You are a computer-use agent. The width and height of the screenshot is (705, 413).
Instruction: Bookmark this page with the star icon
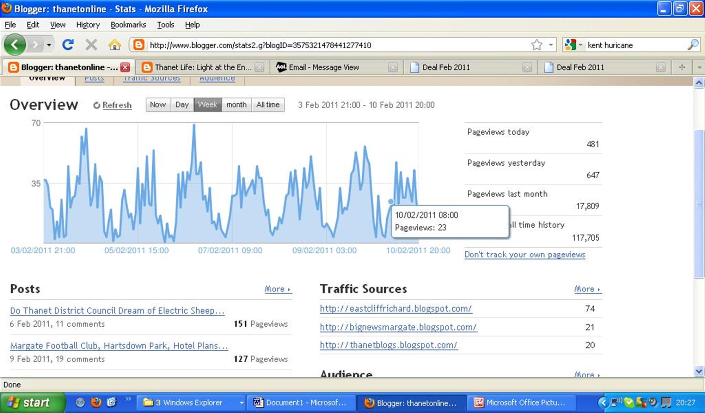click(537, 45)
